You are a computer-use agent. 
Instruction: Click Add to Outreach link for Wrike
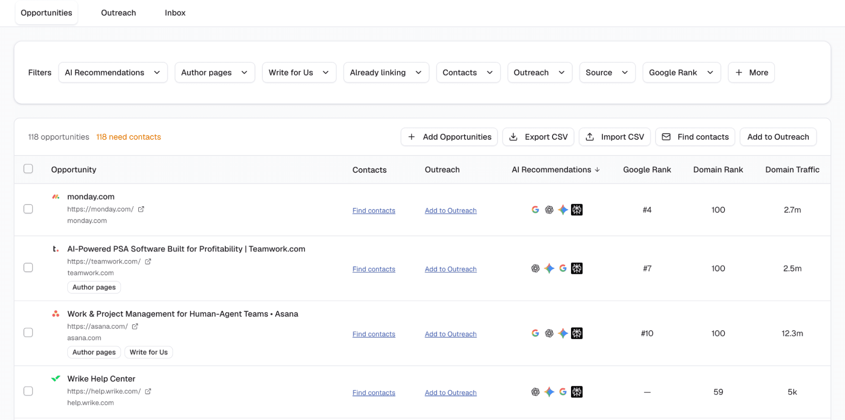point(451,393)
